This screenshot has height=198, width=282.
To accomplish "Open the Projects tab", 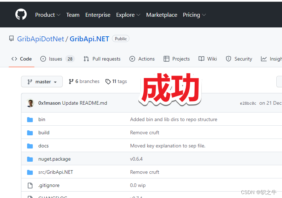I will (x=176, y=59).
